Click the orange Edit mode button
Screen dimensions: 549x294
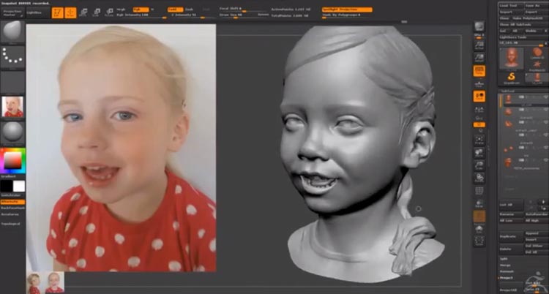tap(57, 13)
